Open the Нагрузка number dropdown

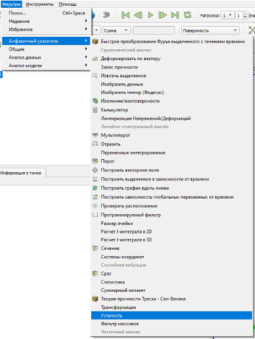[228, 16]
